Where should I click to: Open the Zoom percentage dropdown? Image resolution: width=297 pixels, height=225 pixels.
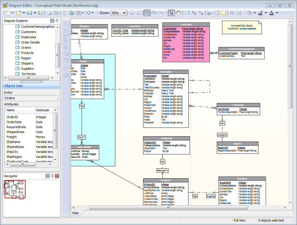tap(124, 13)
